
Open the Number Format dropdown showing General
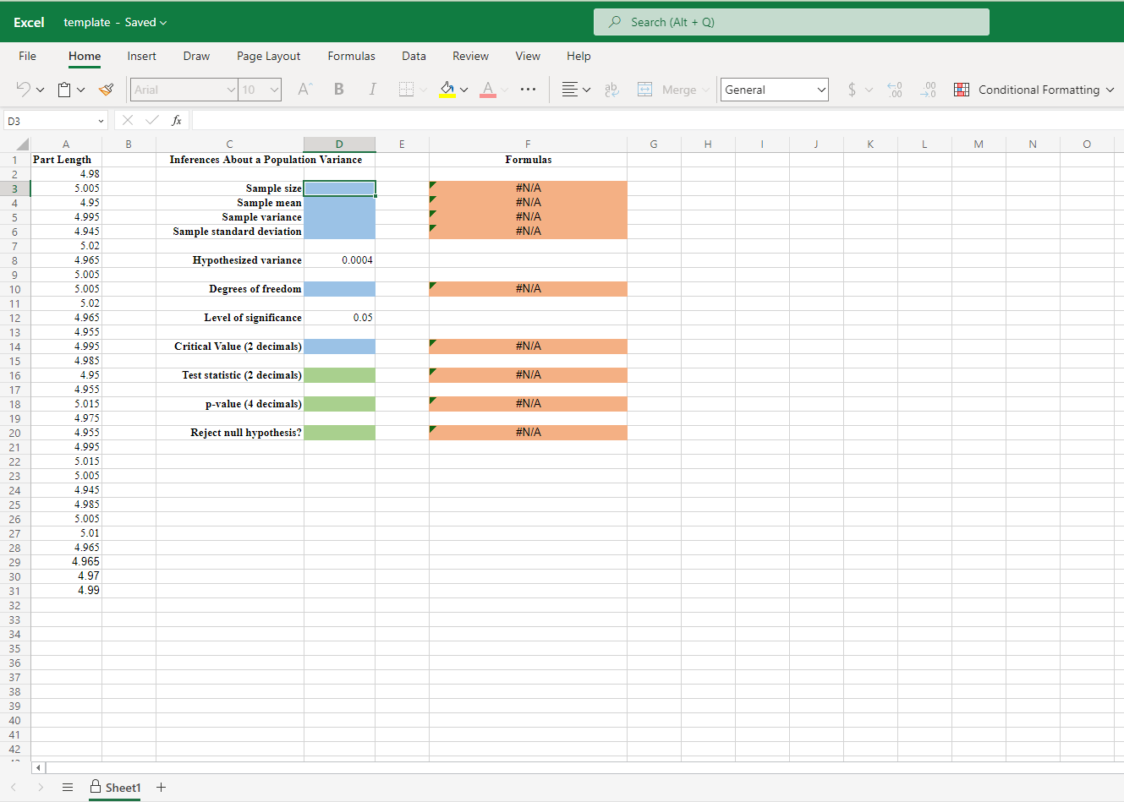pyautogui.click(x=773, y=89)
